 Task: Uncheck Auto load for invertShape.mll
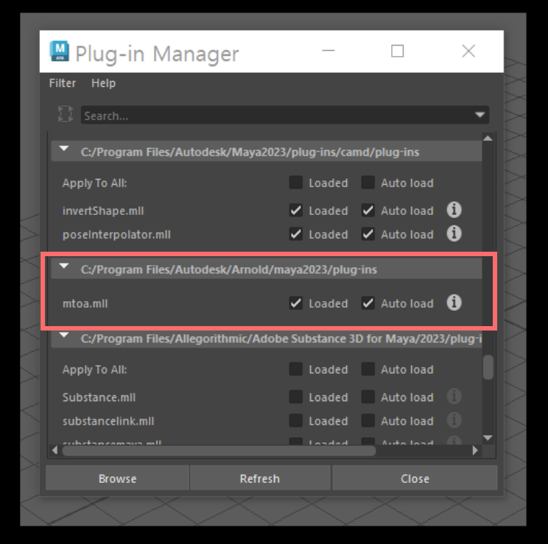(368, 211)
